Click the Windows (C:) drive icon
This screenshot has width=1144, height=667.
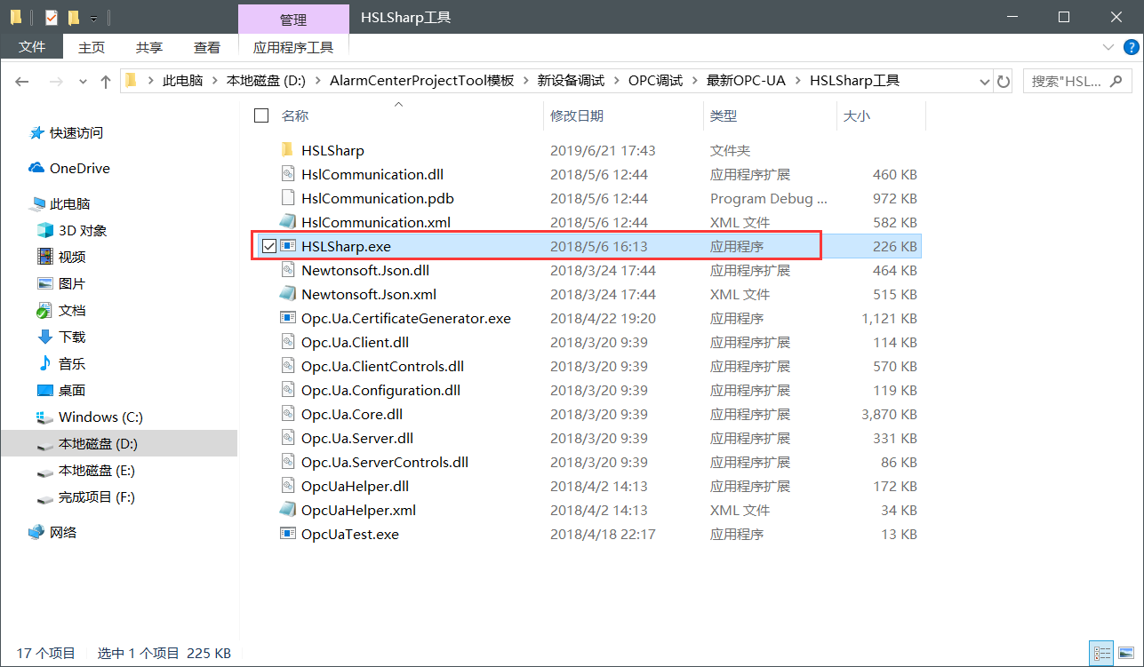pyautogui.click(x=45, y=417)
